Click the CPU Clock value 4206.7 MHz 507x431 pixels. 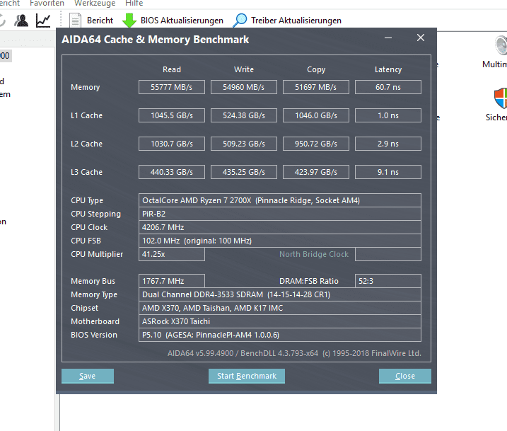click(x=280, y=227)
